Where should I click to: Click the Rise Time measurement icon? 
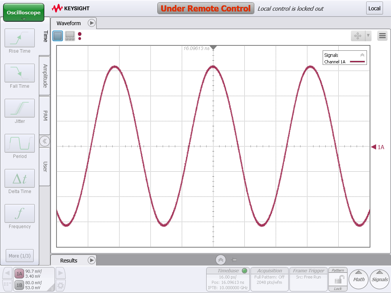(x=19, y=38)
